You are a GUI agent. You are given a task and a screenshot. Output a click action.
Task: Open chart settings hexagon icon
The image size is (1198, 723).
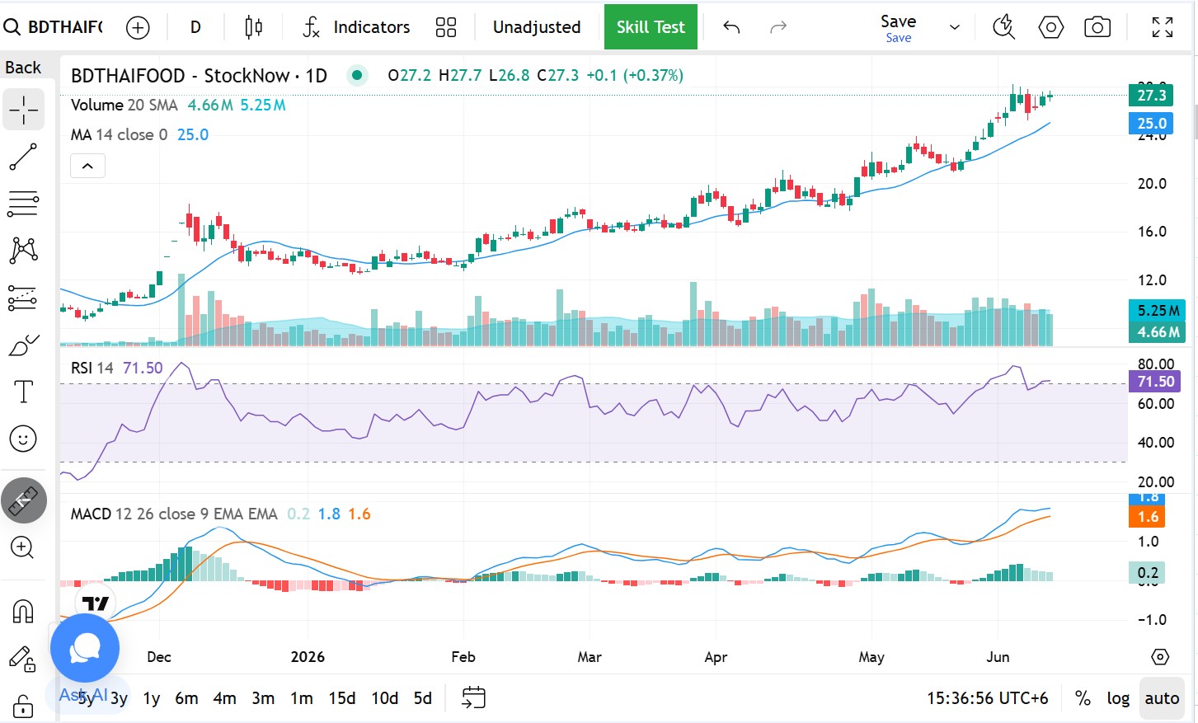[x=1050, y=27]
